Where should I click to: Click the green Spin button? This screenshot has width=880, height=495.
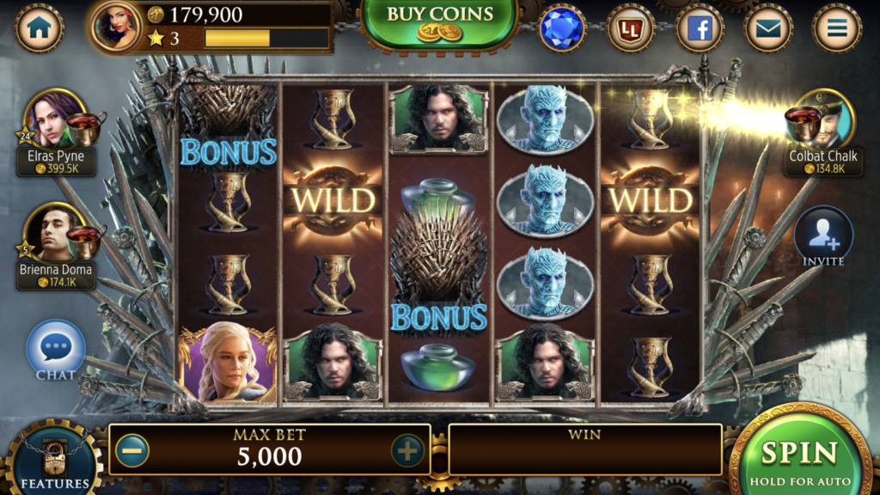point(802,454)
